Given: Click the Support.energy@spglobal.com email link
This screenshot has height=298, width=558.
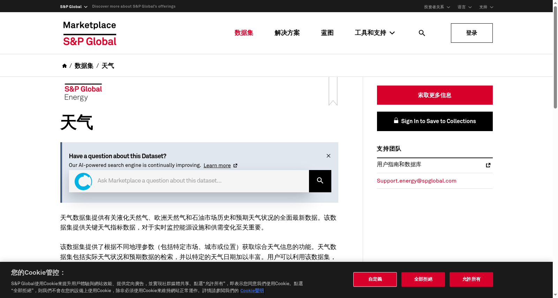Looking at the screenshot, I should [416, 181].
